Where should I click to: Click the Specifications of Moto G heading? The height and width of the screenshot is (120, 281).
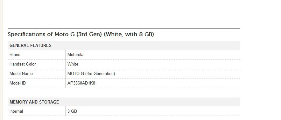(x=81, y=34)
